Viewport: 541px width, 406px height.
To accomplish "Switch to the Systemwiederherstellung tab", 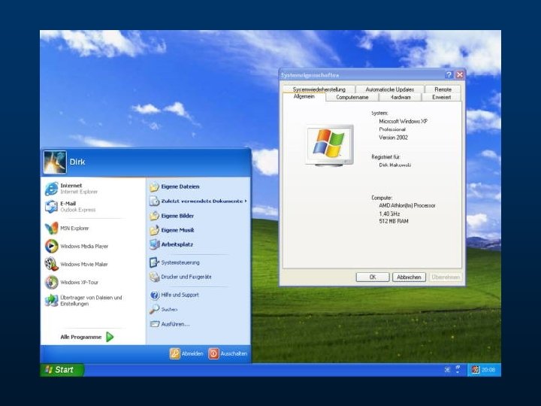I will pos(319,89).
